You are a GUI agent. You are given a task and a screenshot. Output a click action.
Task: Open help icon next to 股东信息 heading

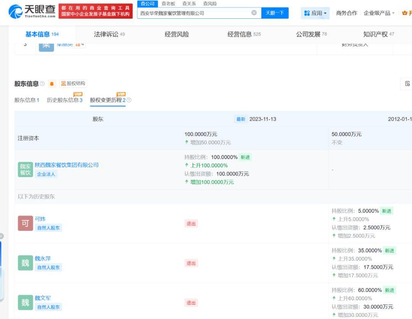42,84
